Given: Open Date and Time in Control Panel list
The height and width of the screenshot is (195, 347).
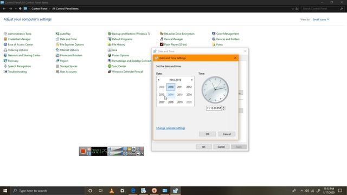Looking at the screenshot, I should tap(66, 39).
